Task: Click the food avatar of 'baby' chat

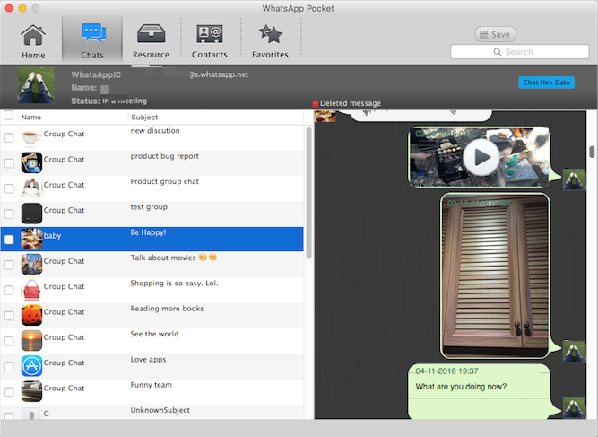Action: [31, 239]
